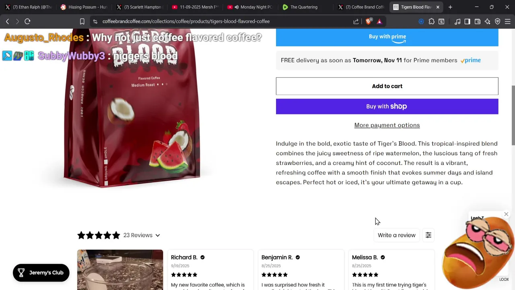Click Add to cart button

[387, 86]
